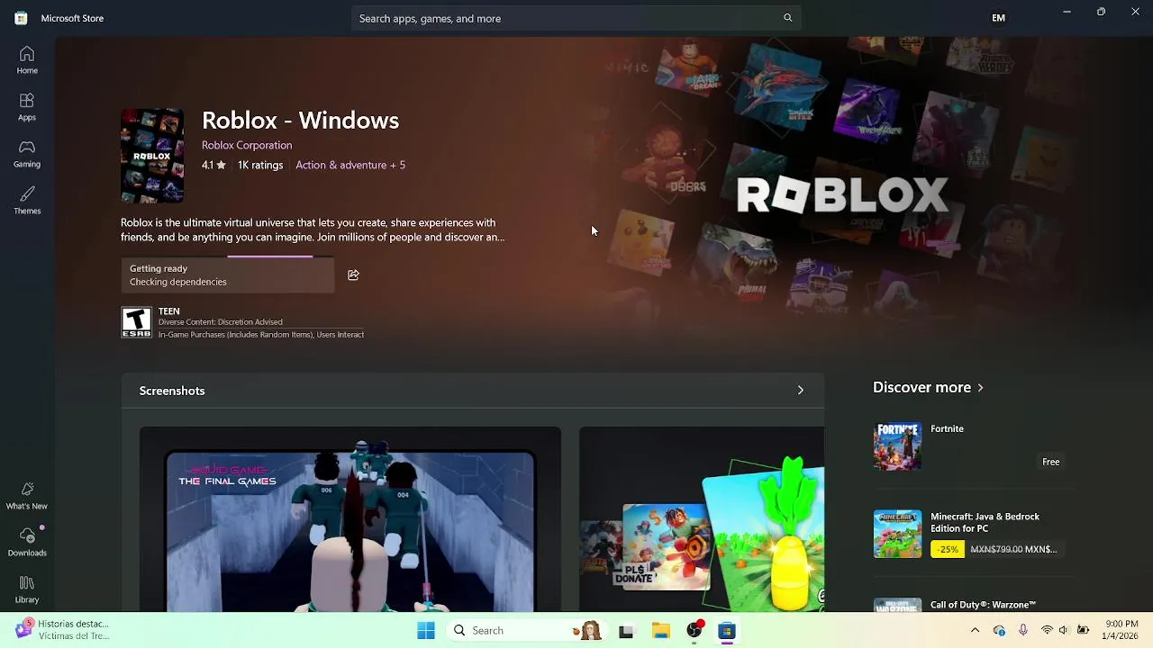Click the In-Game Purchases rating note
Image resolution: width=1153 pixels, height=648 pixels.
261,335
